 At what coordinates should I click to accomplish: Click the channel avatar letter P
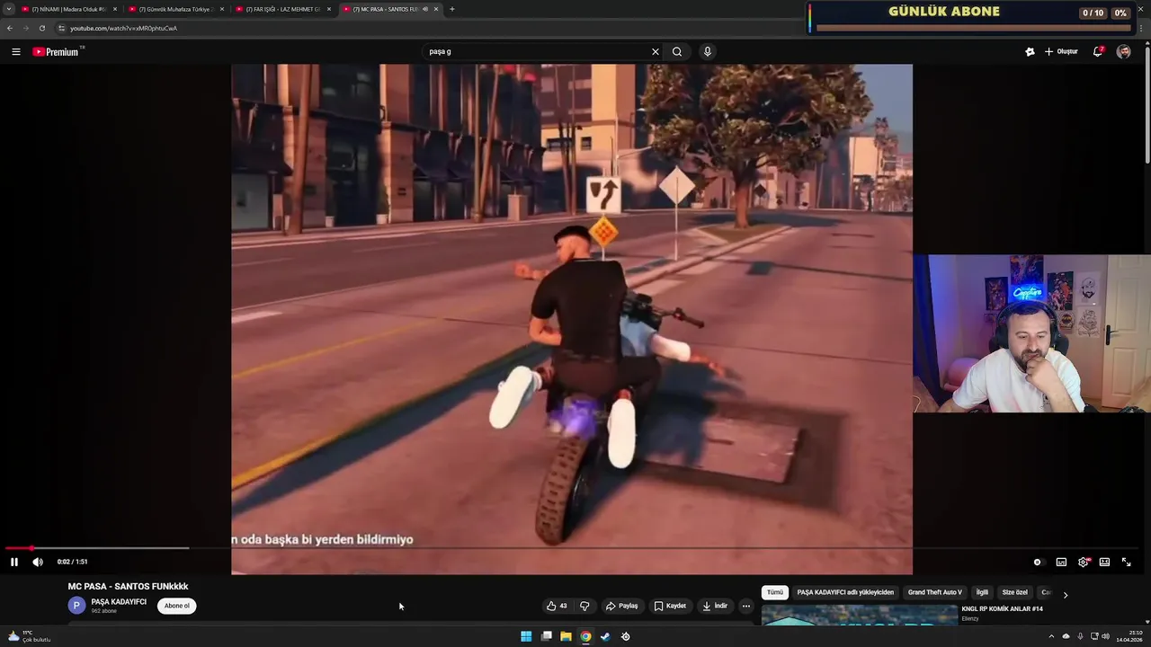tap(76, 606)
